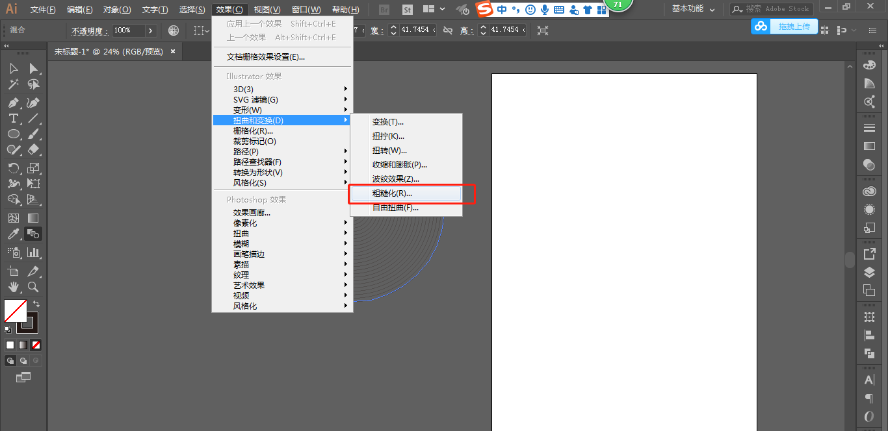Expand opacity dropdown arrow beside 100%

(151, 30)
